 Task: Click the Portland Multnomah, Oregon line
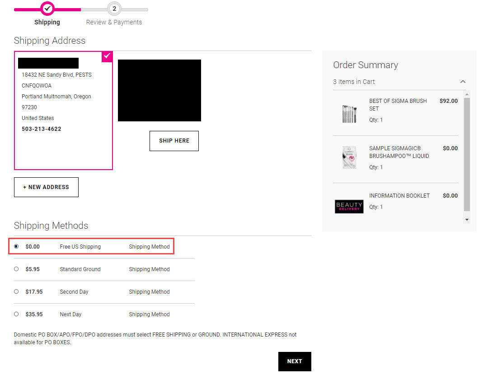(x=56, y=96)
